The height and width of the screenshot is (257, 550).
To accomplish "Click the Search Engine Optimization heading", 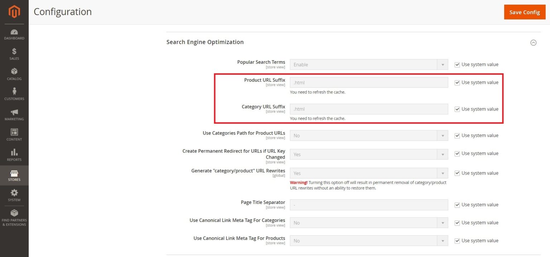I will (205, 42).
